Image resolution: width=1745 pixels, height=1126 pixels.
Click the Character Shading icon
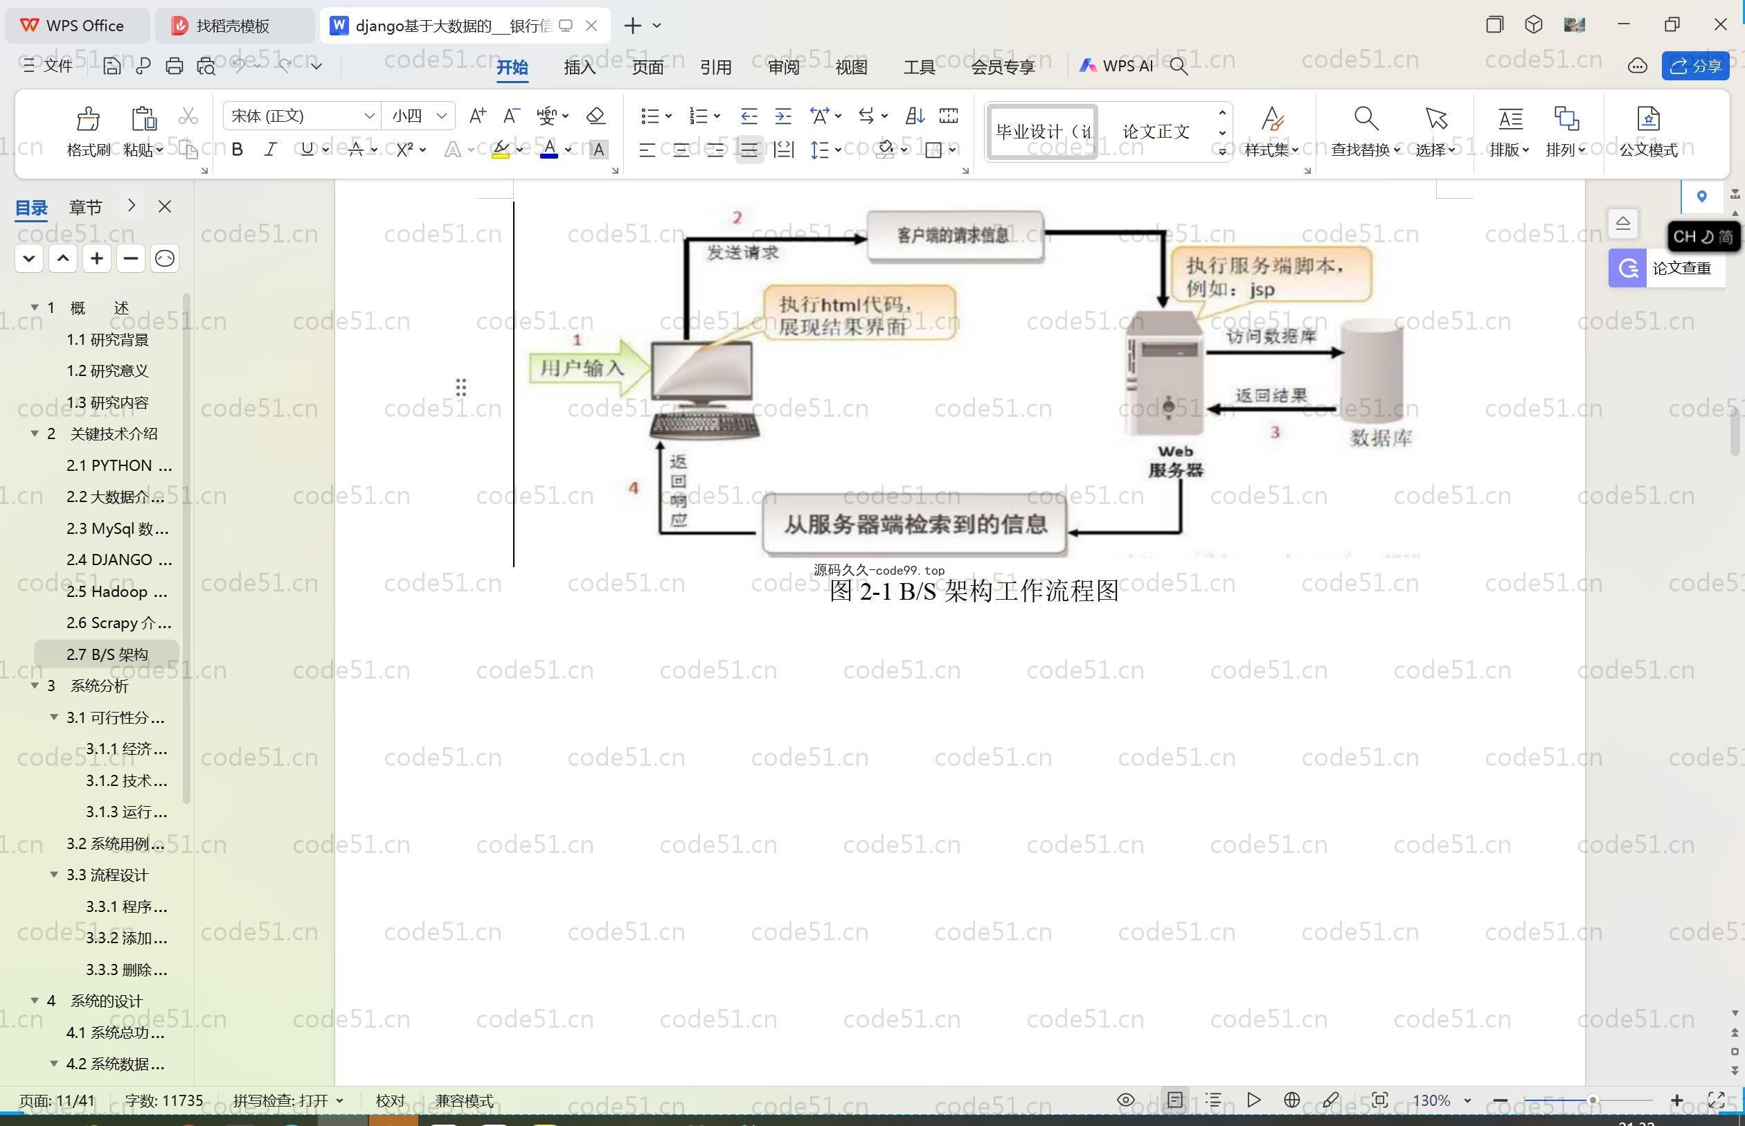(x=598, y=150)
